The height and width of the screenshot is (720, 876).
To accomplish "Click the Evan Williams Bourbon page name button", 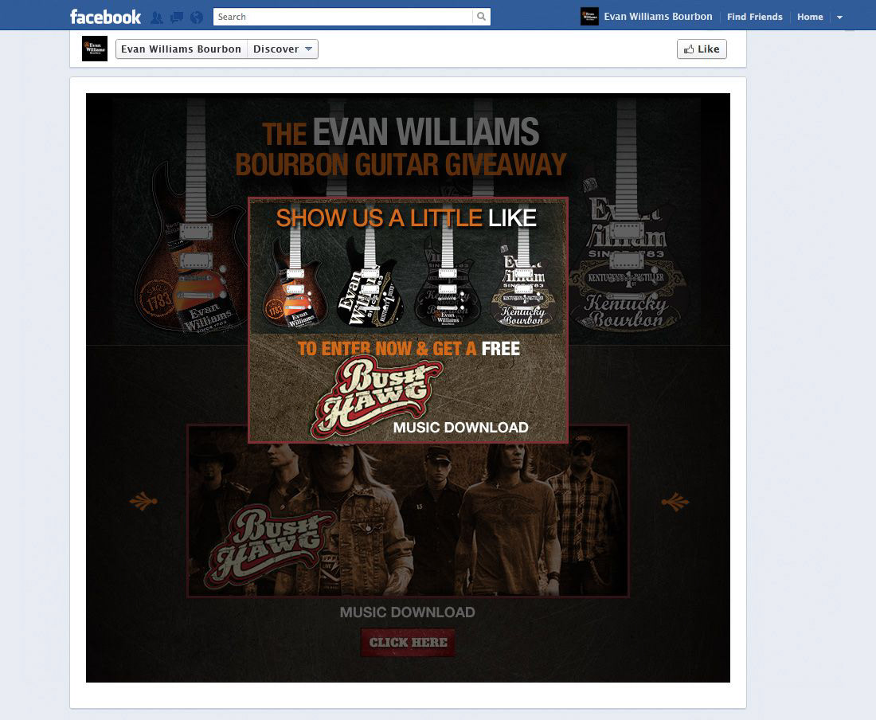I will [x=181, y=49].
